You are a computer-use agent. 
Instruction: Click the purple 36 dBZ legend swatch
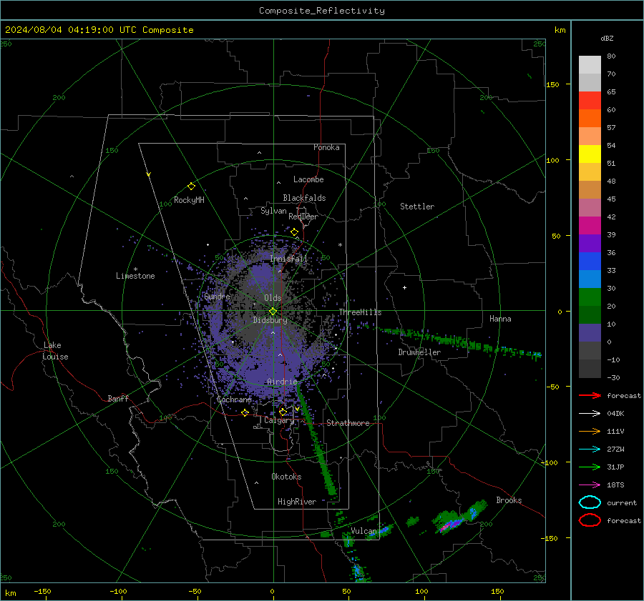click(x=590, y=243)
